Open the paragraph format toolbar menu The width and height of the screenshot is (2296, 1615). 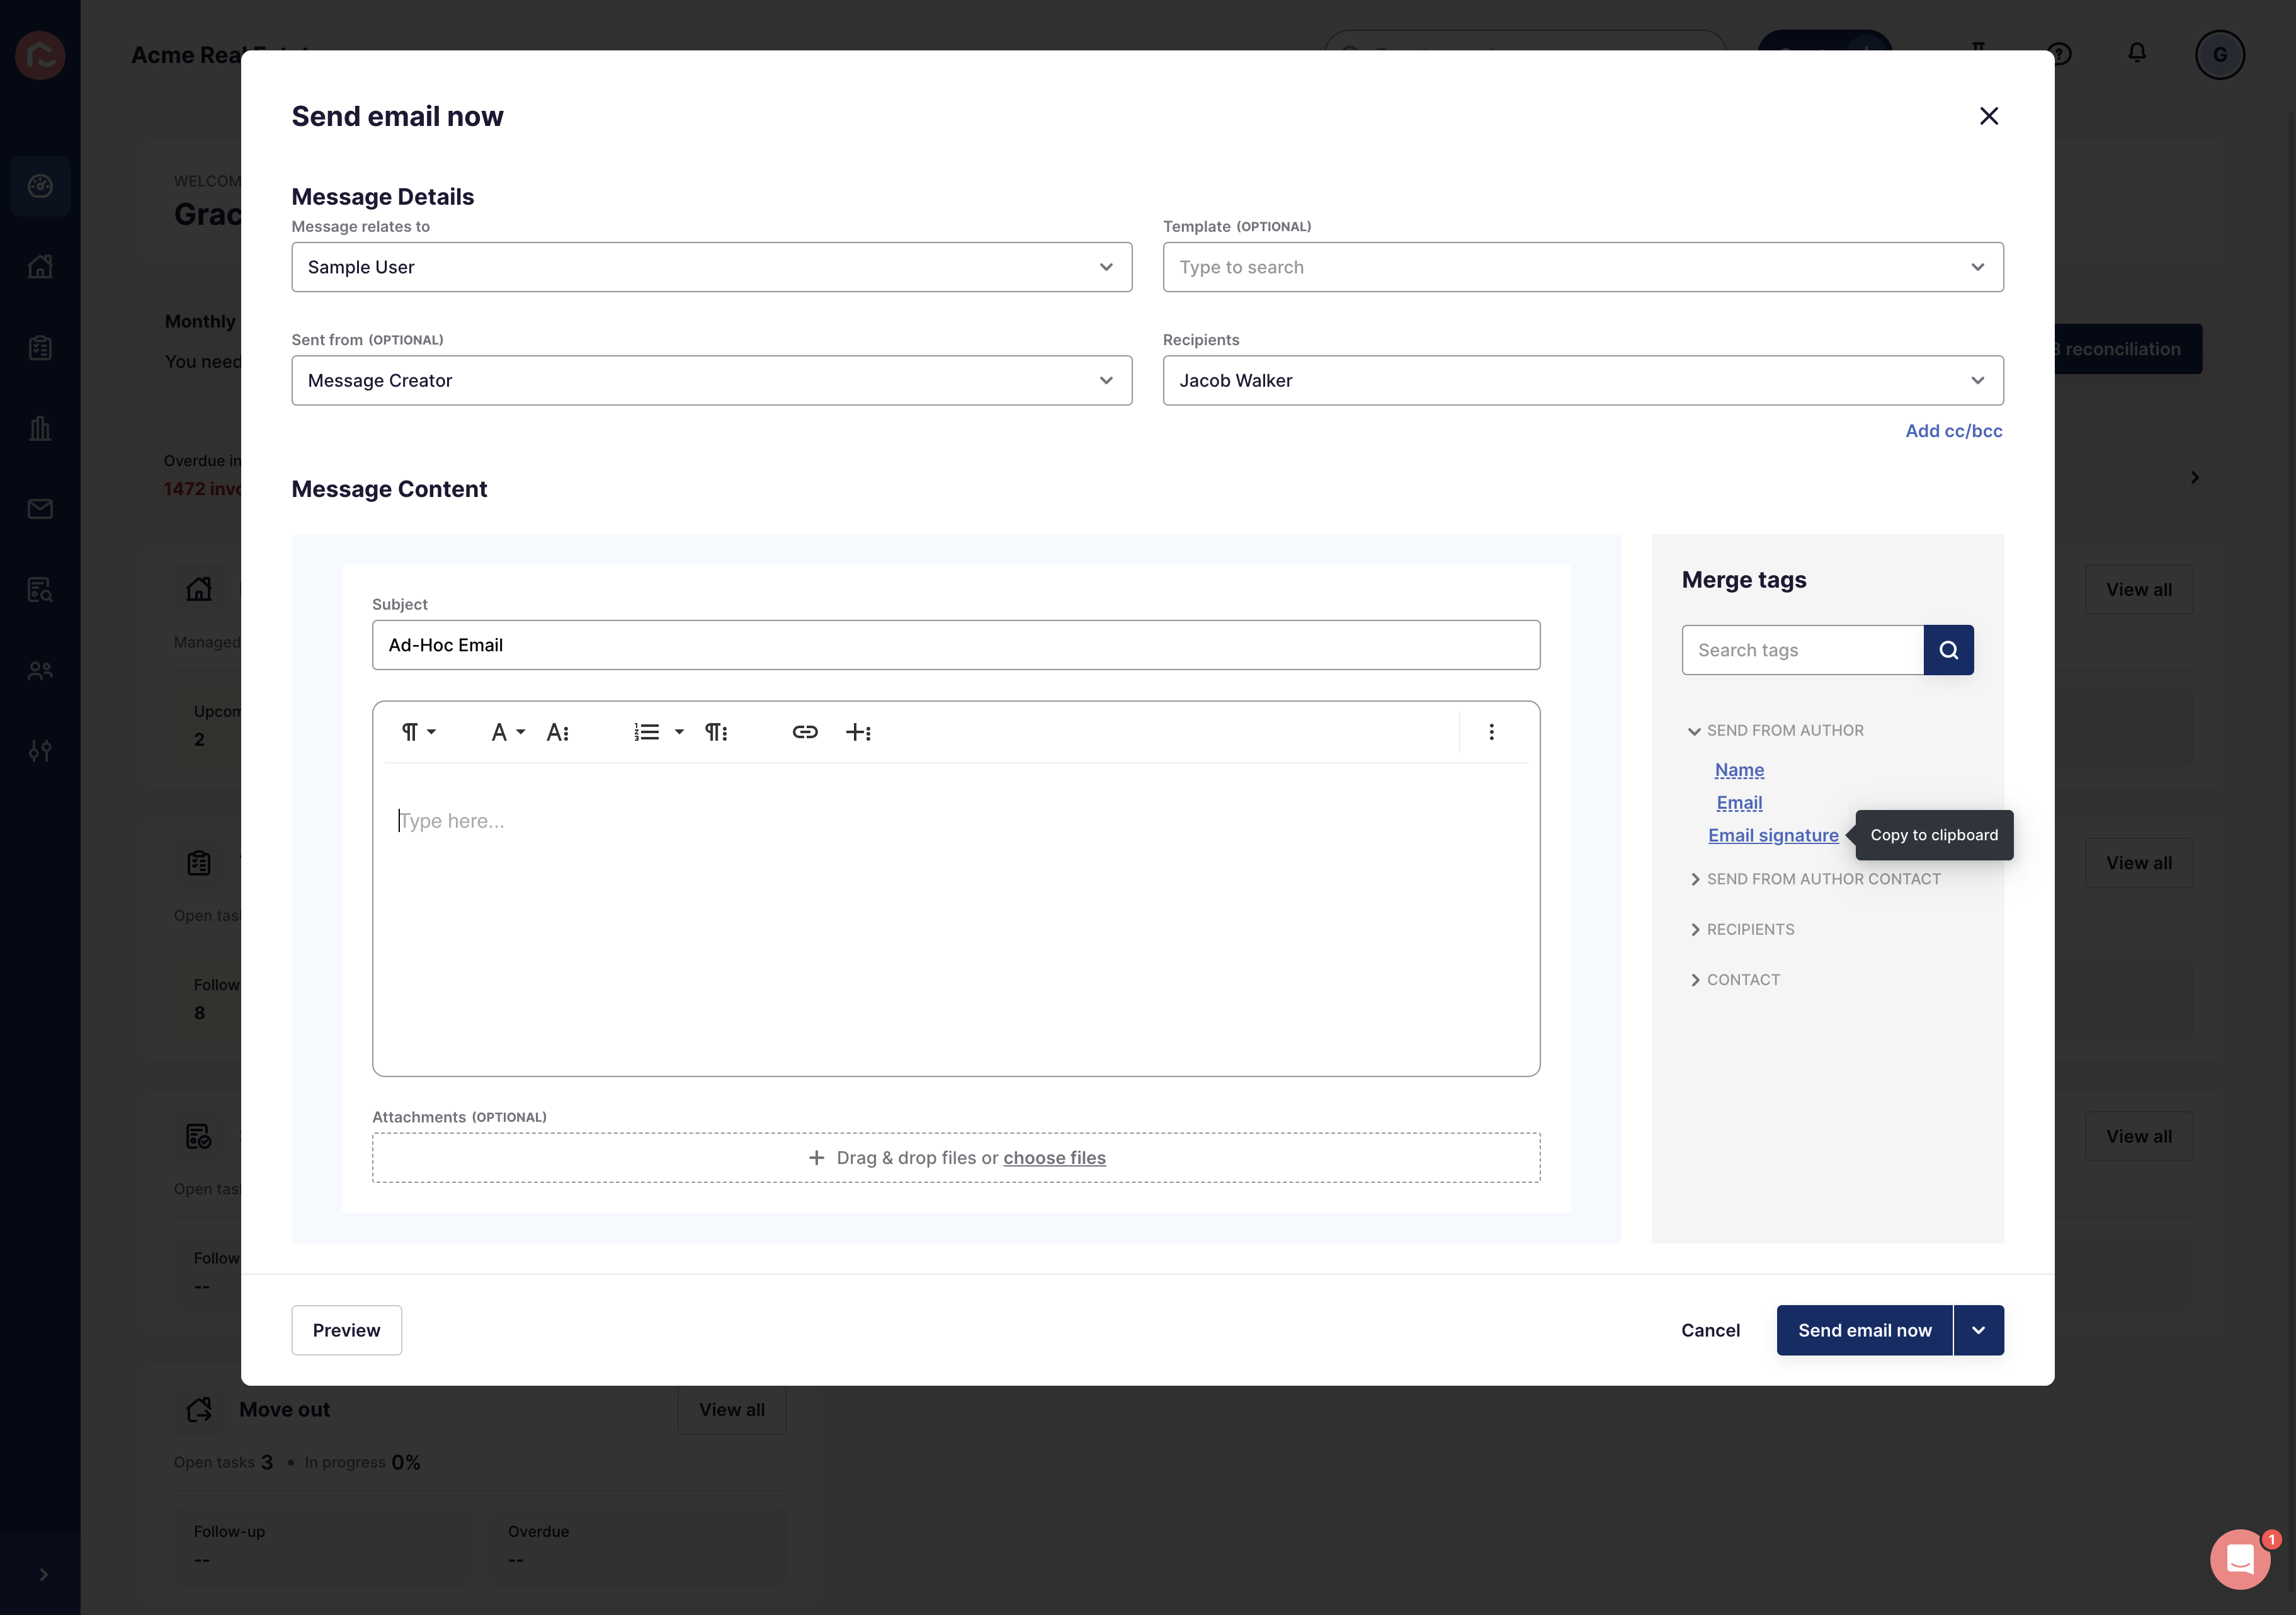(x=418, y=732)
